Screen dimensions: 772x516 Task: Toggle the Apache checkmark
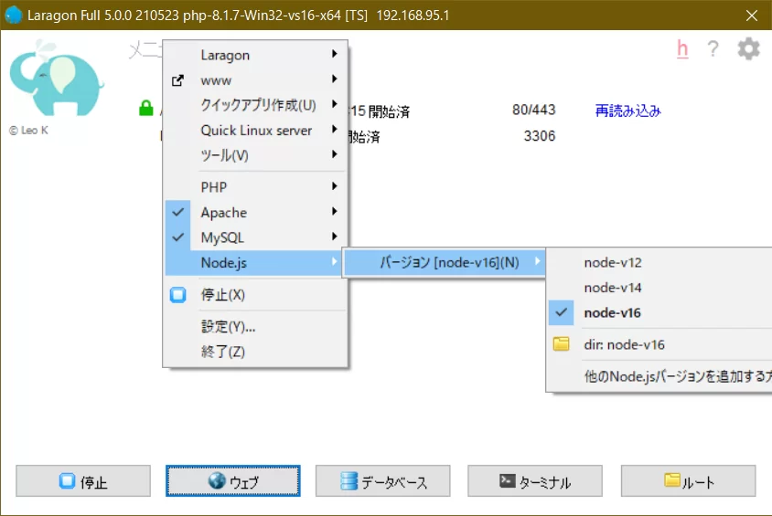177,212
